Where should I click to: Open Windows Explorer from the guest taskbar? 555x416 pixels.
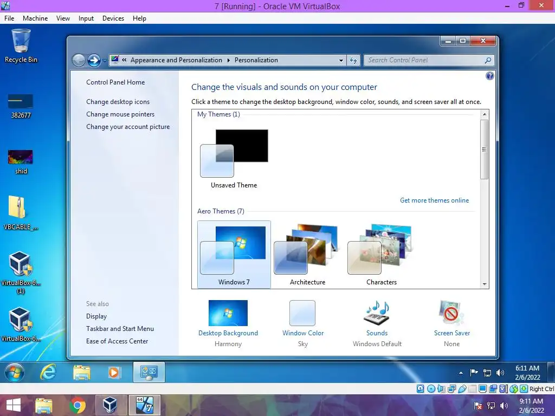point(81,373)
